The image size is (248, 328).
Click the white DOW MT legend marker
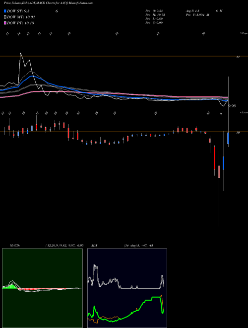5,17
